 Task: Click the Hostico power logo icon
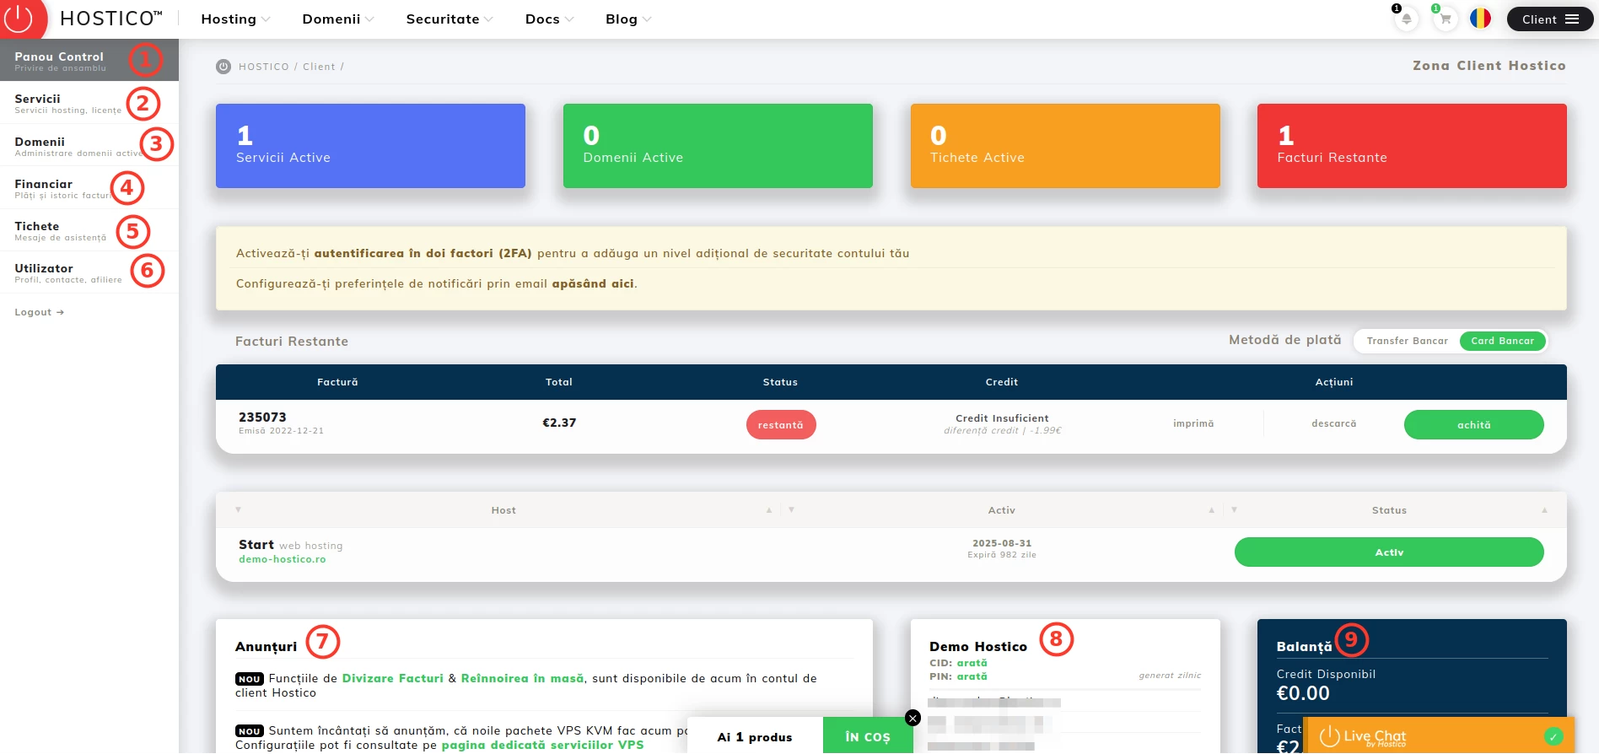click(20, 18)
